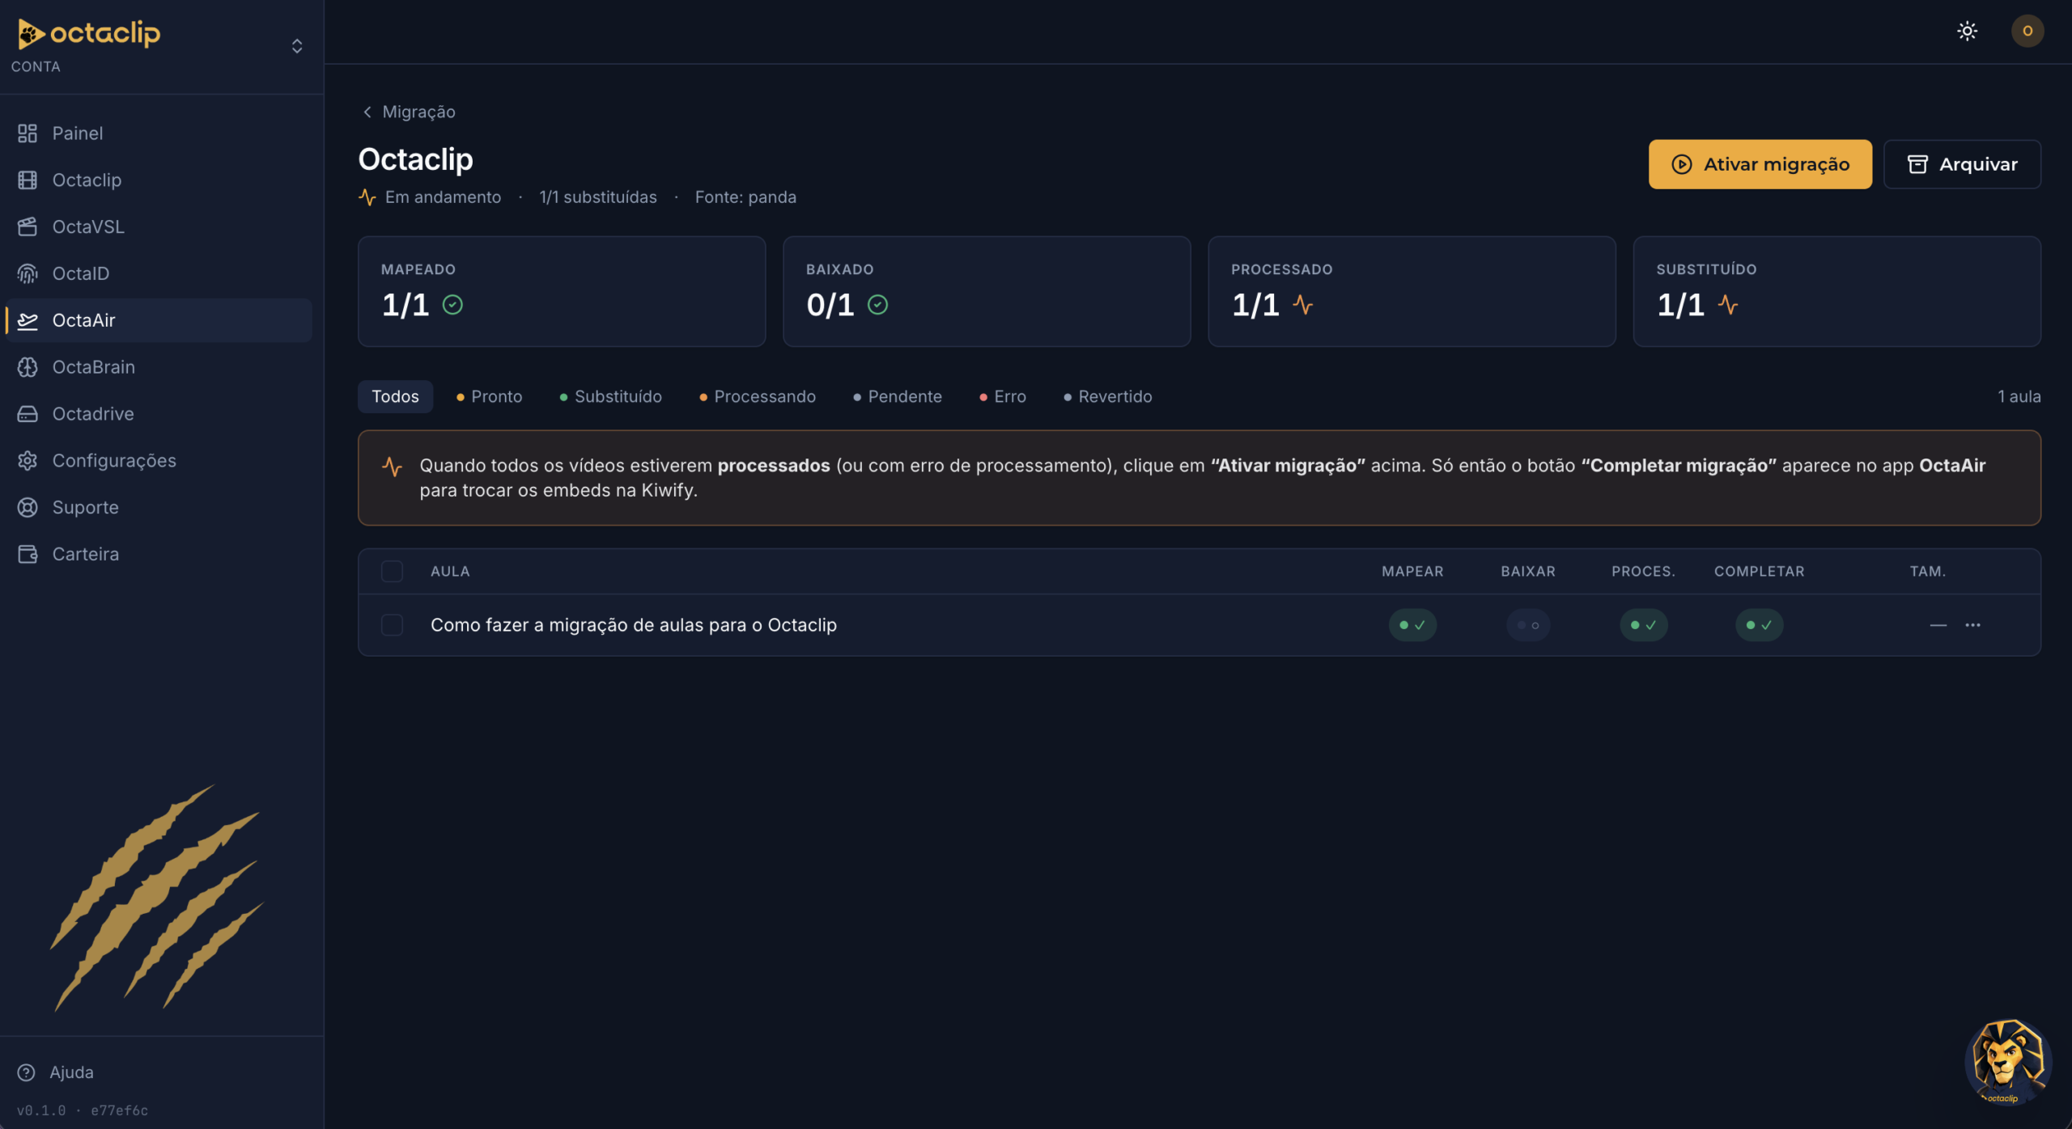
Task: Click the "Fonte: panda" text
Action: pyautogui.click(x=745, y=197)
